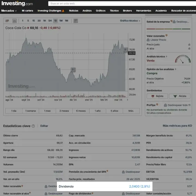Click the technical analysis gauge icon

pyautogui.click(x=183, y=59)
